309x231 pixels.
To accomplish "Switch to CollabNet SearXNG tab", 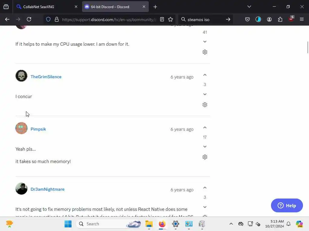I will (x=47, y=7).
